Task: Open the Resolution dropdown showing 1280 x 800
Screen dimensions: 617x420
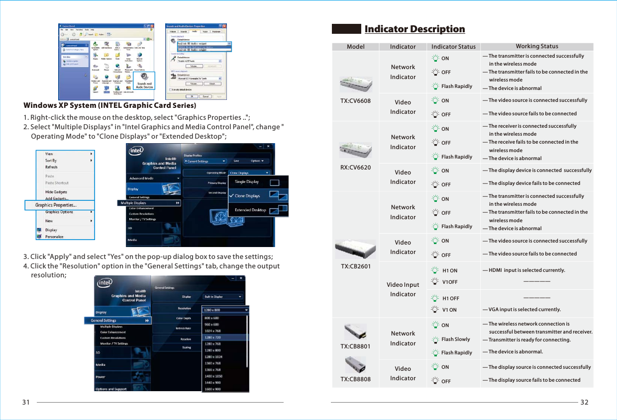Action: (x=225, y=310)
